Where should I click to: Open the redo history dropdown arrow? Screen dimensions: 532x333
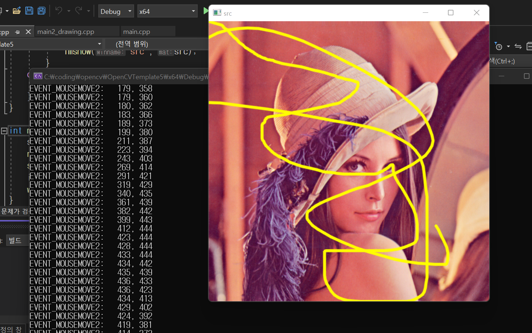pyautogui.click(x=88, y=11)
